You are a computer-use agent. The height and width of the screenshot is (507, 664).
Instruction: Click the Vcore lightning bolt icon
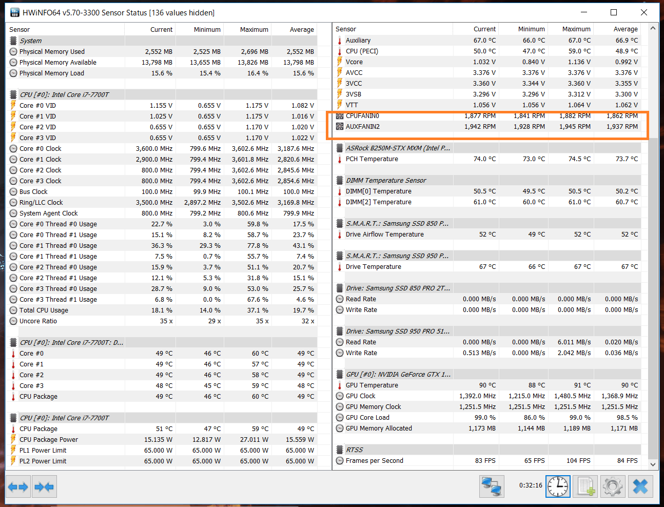click(340, 62)
